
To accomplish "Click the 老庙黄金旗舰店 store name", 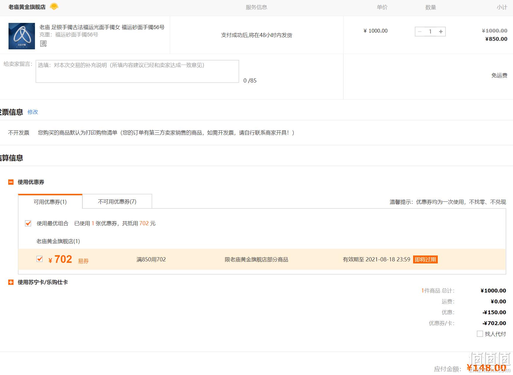I will tap(27, 7).
